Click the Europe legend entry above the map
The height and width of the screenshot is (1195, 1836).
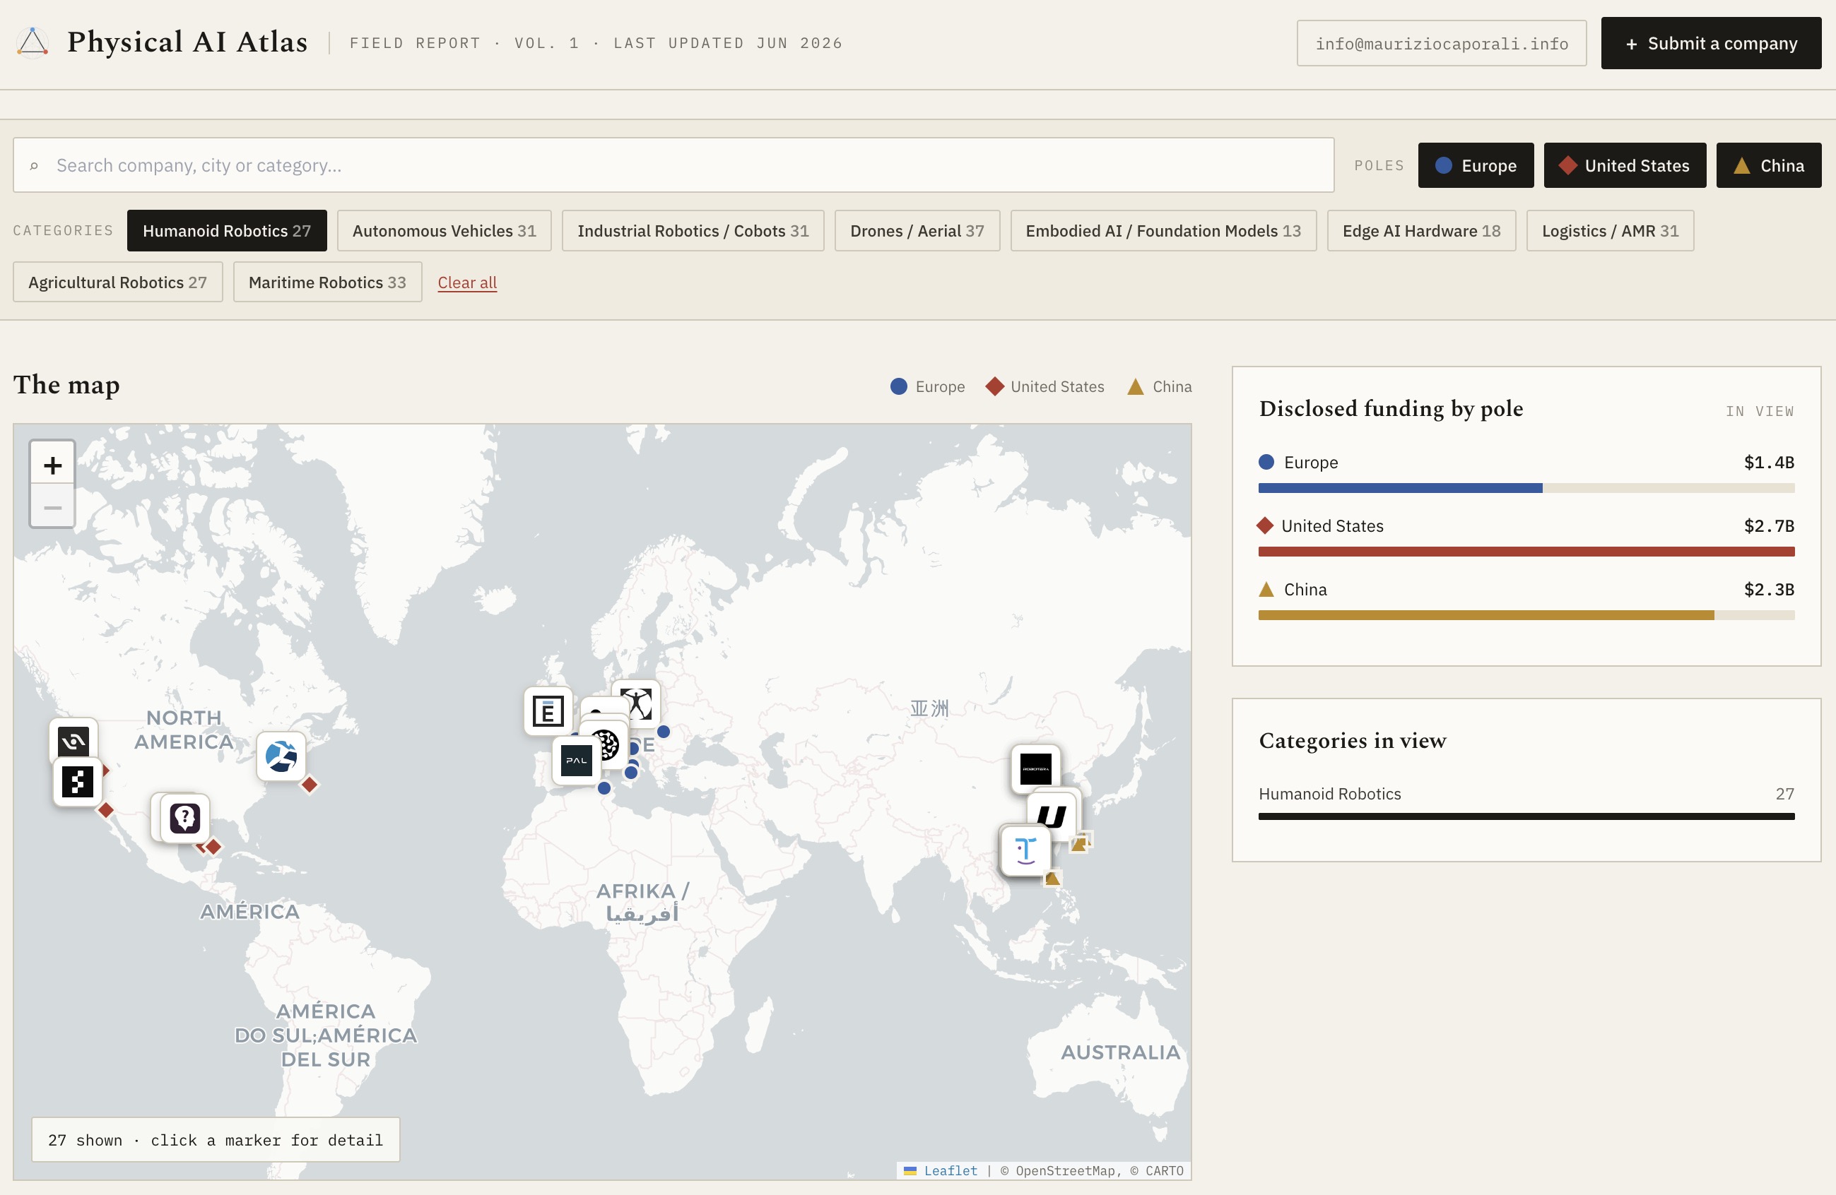pos(927,386)
